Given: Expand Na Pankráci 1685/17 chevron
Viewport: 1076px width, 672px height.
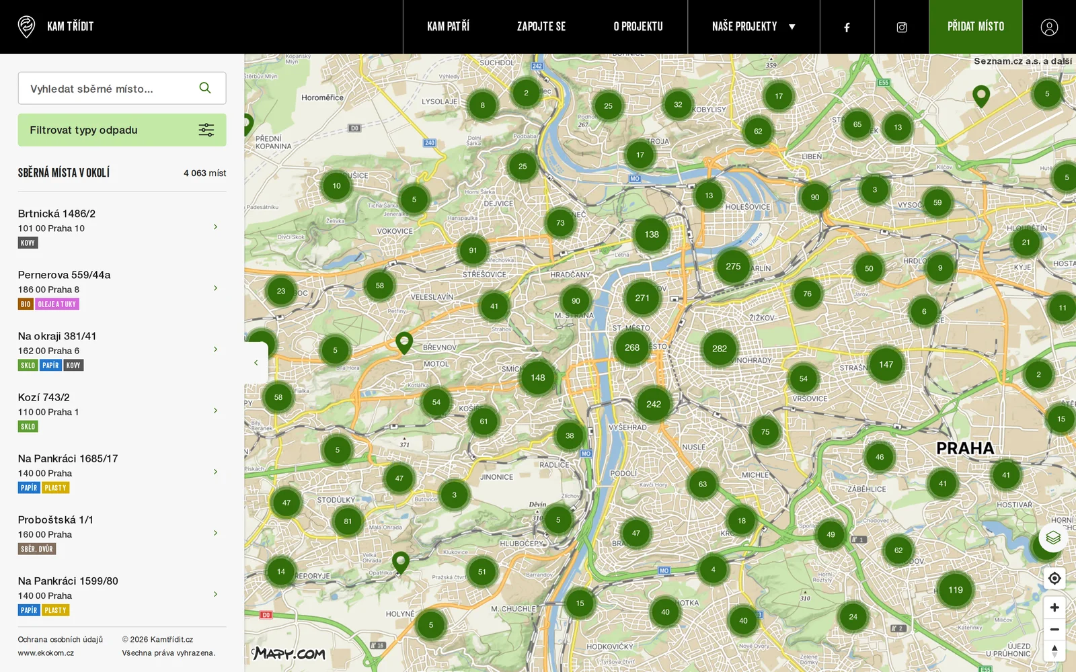Looking at the screenshot, I should coord(215,472).
